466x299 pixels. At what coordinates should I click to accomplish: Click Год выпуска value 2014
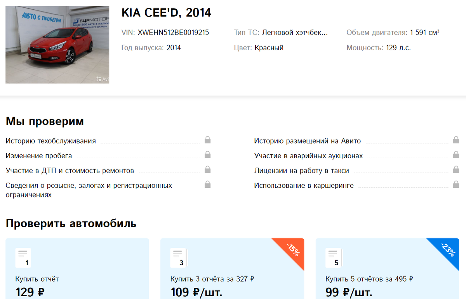click(x=174, y=48)
